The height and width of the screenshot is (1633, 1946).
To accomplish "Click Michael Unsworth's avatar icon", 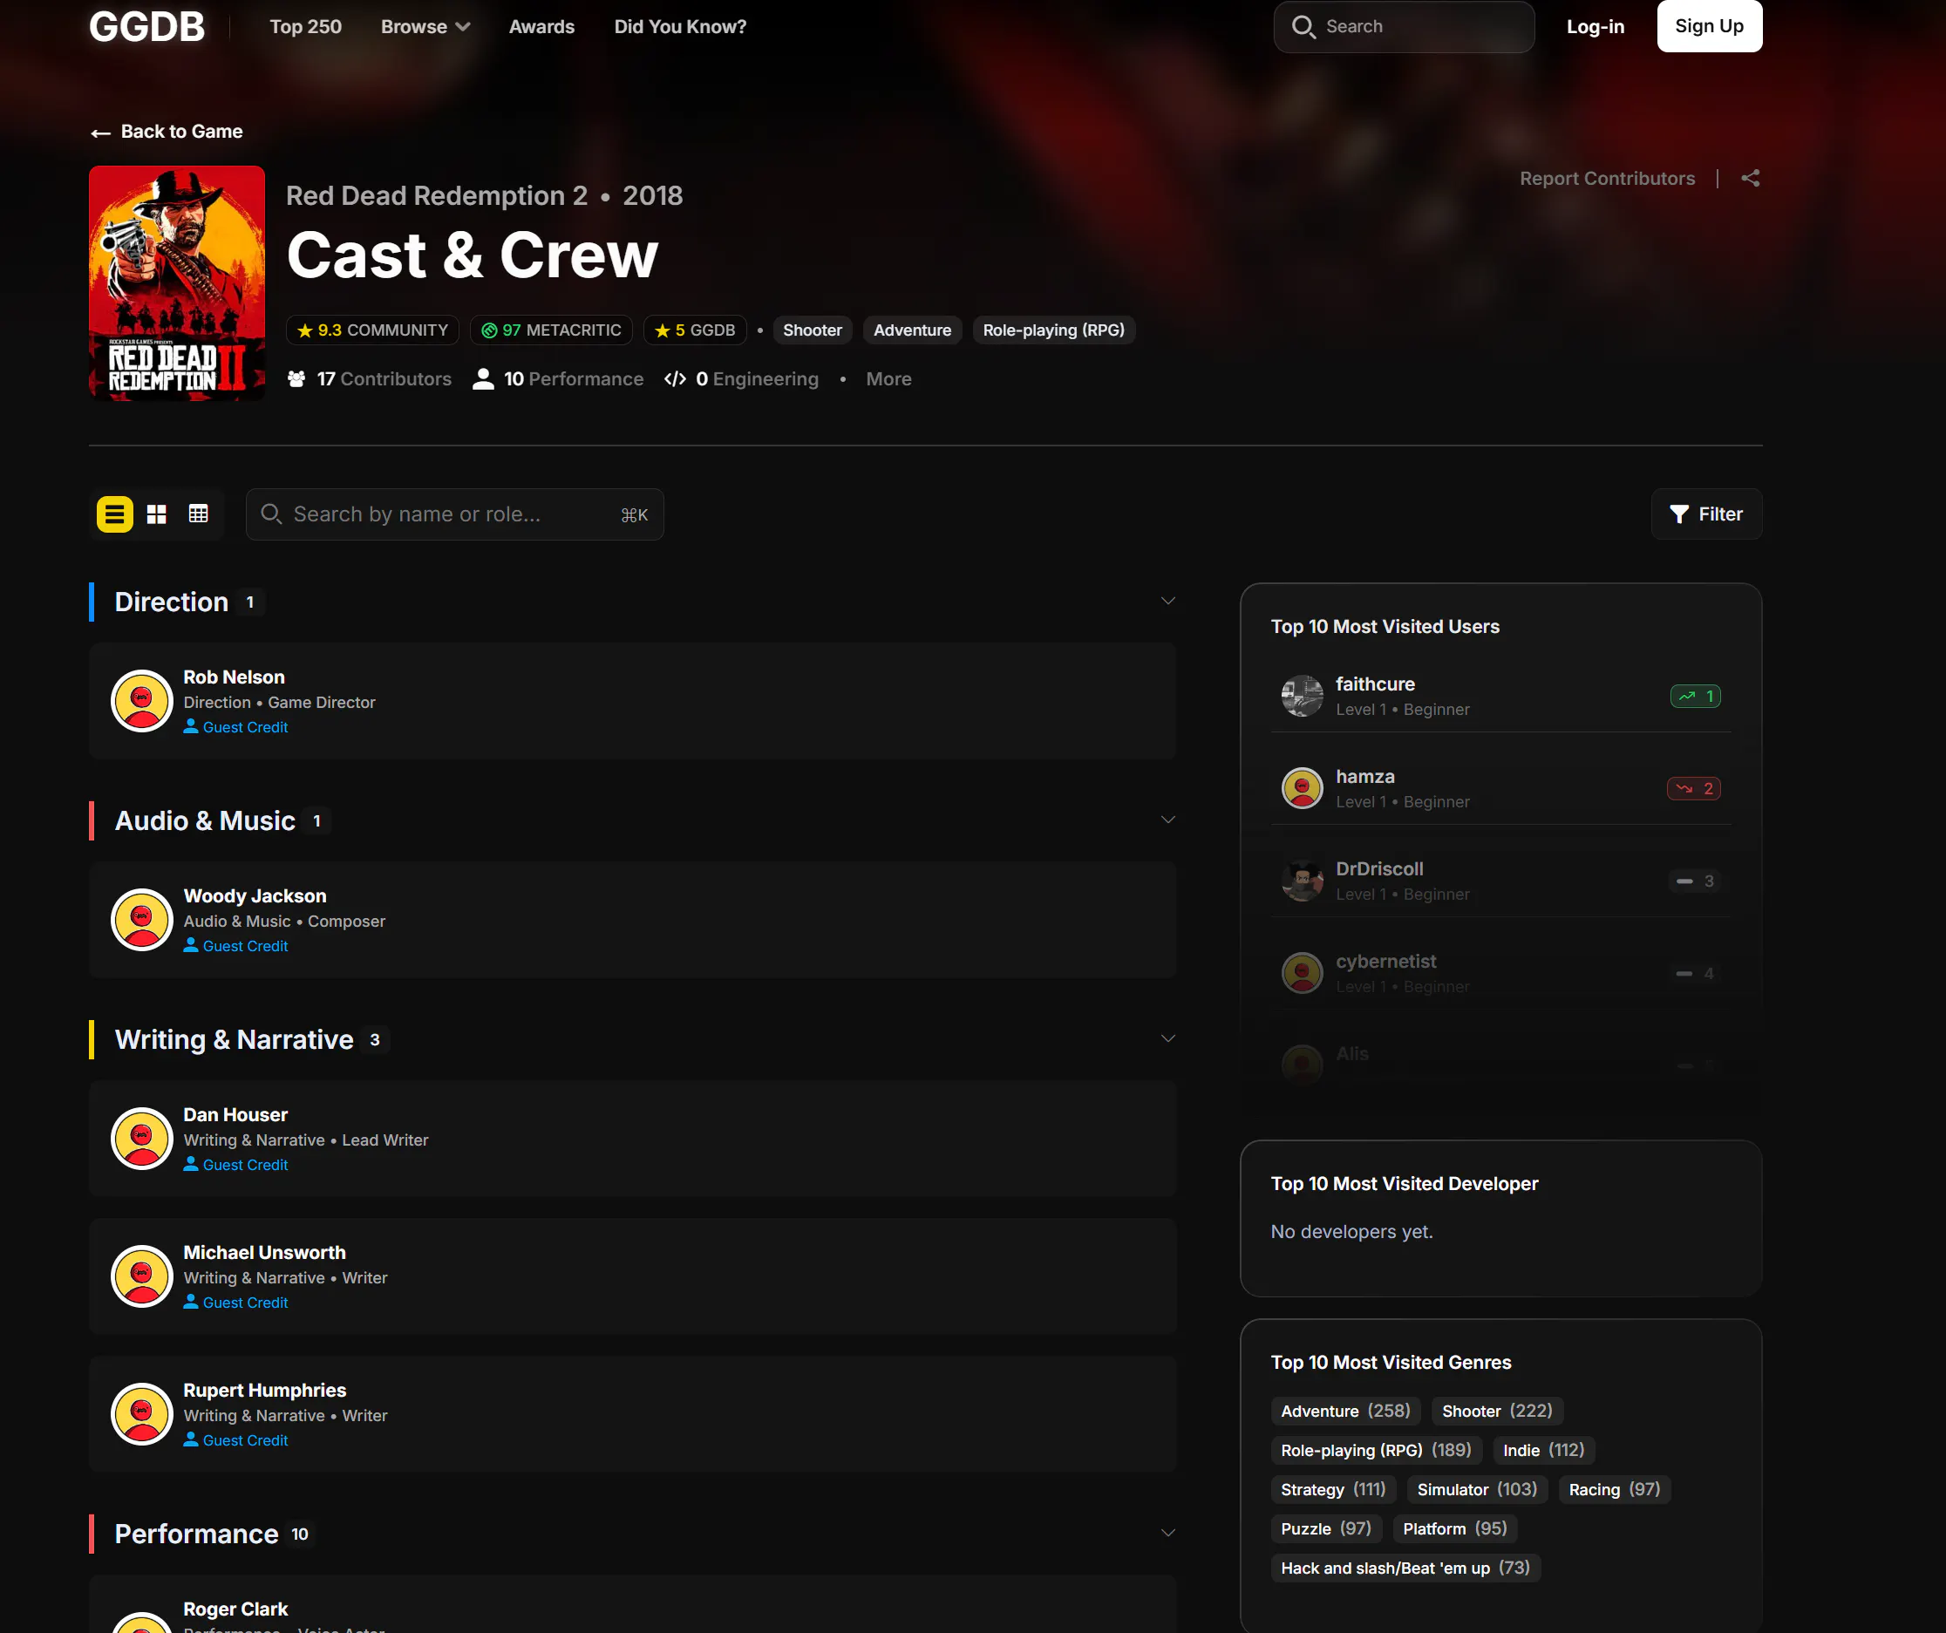I will 142,1277.
